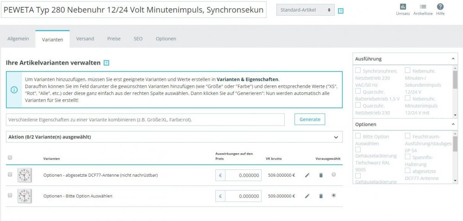The height and width of the screenshot is (221, 463).
Task: Delete the abgesetzte DCF77-Antenne variant
Action: pyautogui.click(x=321, y=175)
